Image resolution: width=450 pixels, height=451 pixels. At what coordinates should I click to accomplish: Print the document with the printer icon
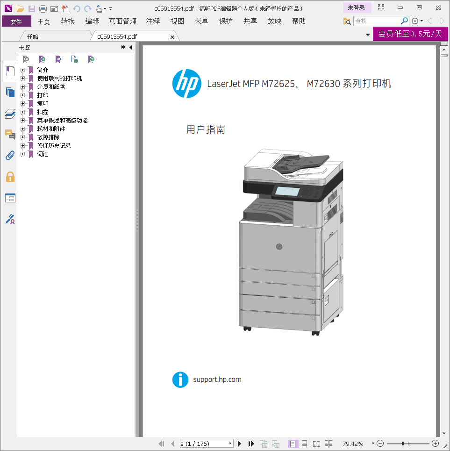[x=43, y=8]
